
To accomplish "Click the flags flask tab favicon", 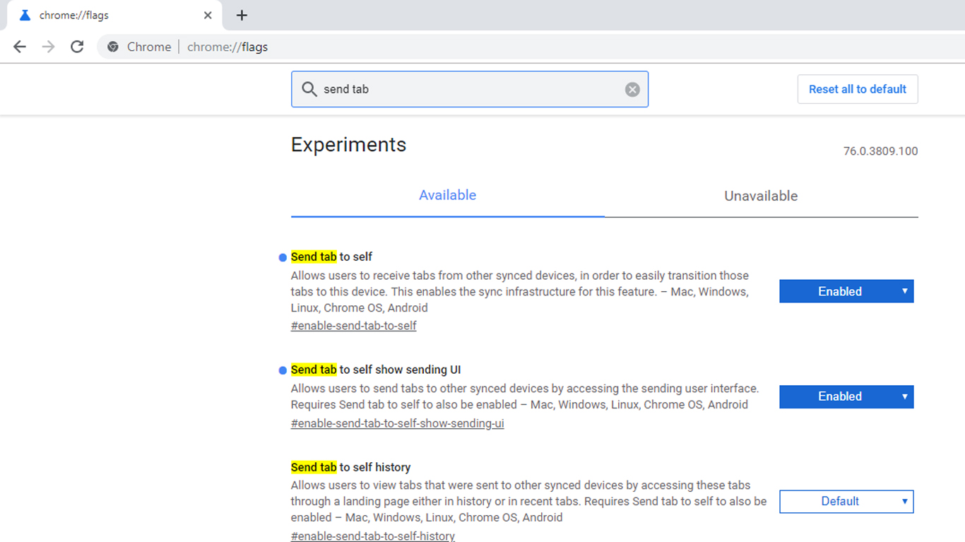I will [25, 15].
